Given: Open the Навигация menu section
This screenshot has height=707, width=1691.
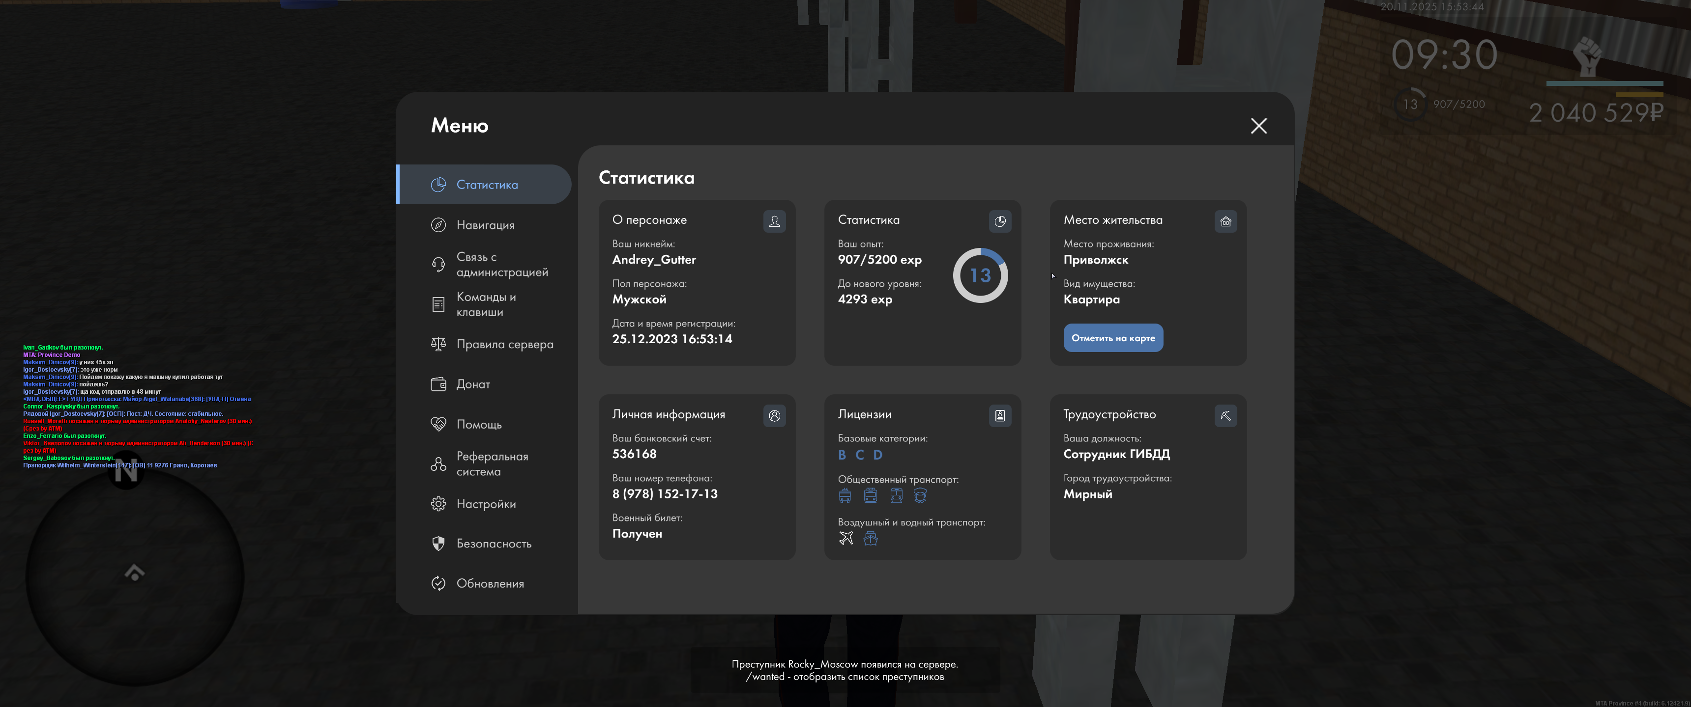Looking at the screenshot, I should (485, 225).
